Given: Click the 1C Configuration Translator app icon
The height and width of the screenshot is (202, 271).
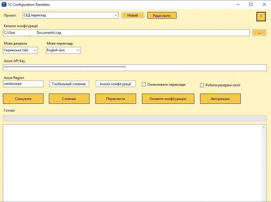Looking at the screenshot, I should 4,4.
